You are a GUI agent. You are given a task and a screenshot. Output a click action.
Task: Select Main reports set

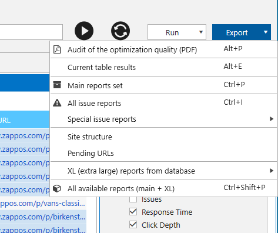[x=163, y=85]
